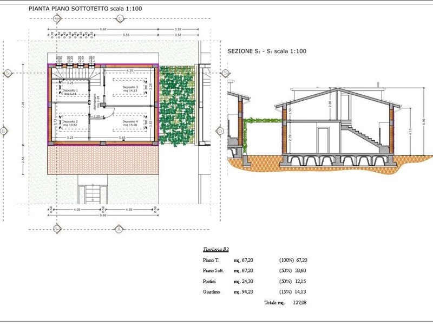The height and width of the screenshot is (325, 433).
Task: Click the section marker labeled B
Action: click(x=4, y=131)
